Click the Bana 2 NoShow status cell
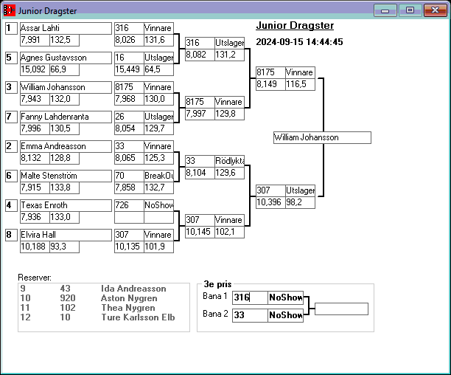The height and width of the screenshot is (375, 451). point(285,315)
